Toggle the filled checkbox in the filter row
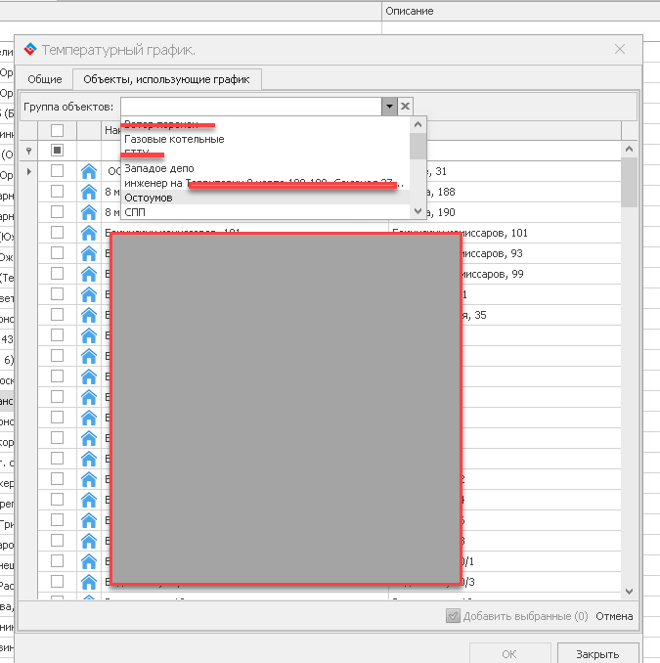 pyautogui.click(x=57, y=151)
